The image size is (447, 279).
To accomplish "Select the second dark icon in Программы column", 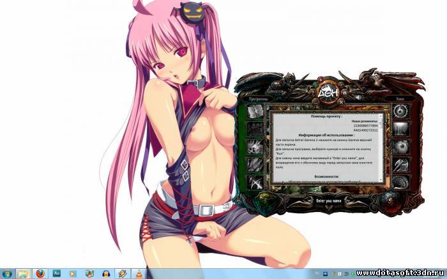I will point(255,129).
